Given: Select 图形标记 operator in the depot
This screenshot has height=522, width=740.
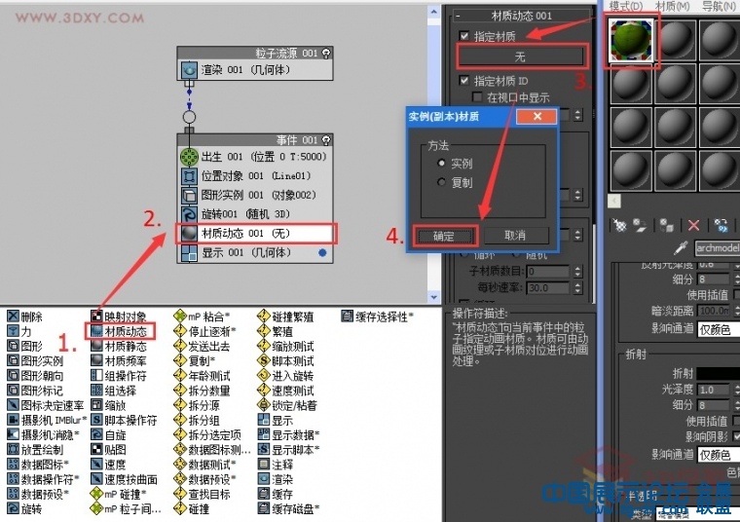Looking at the screenshot, I should 35,391.
